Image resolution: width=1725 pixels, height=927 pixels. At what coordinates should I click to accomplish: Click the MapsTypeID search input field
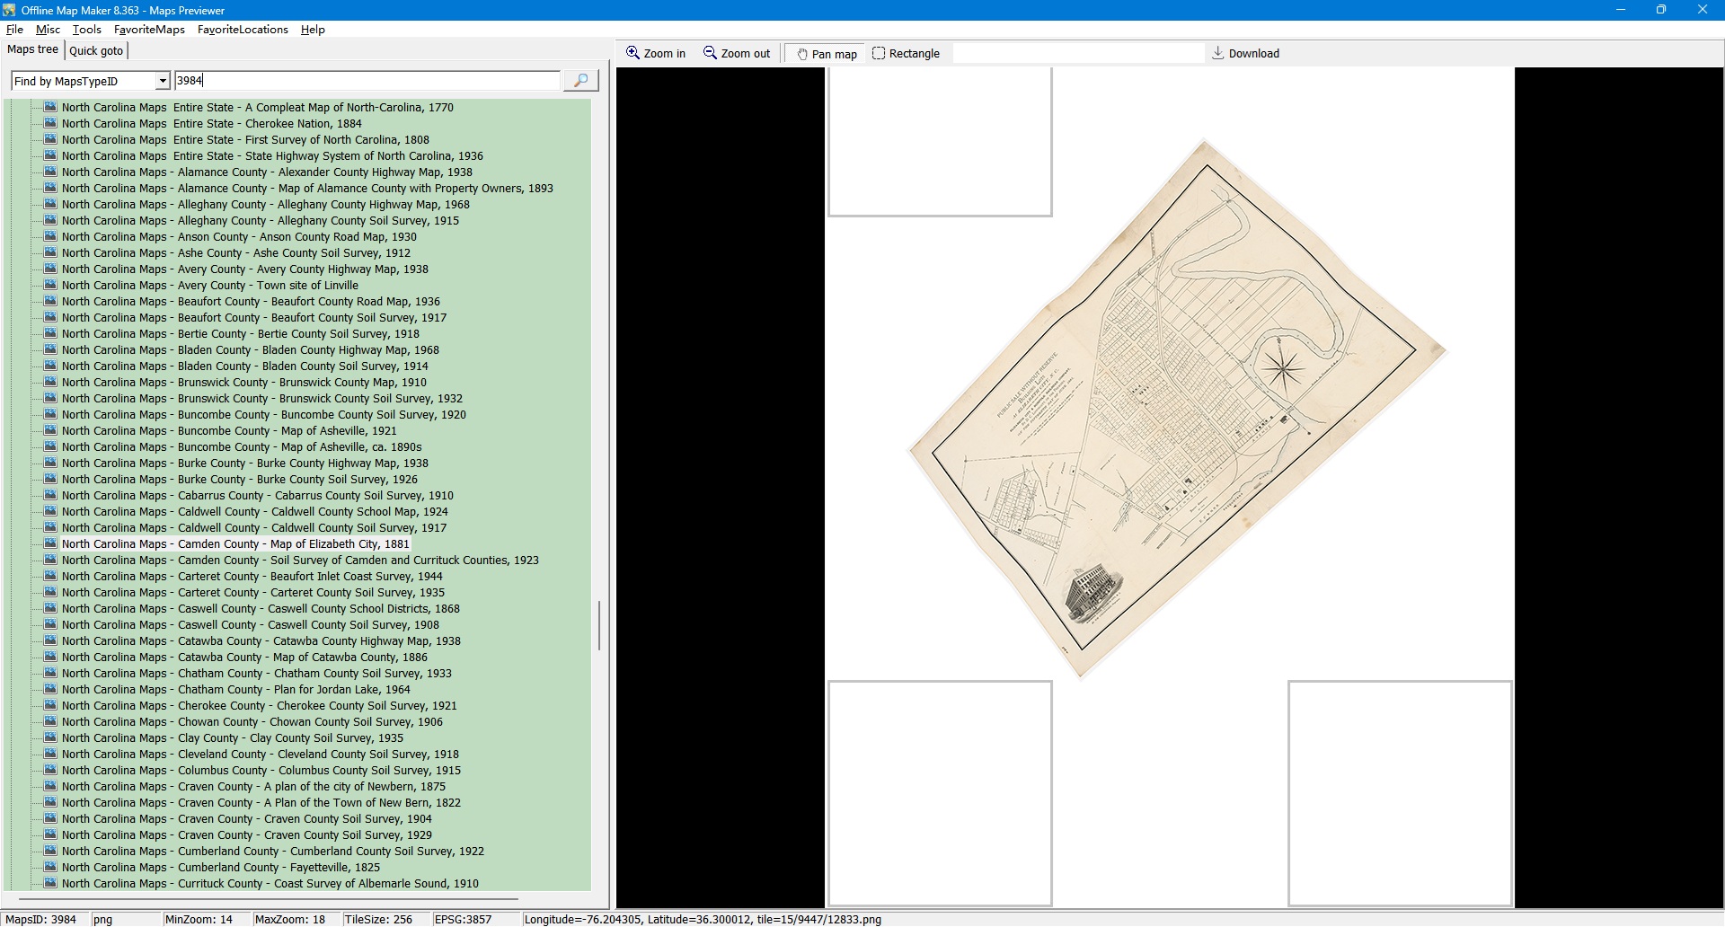click(367, 81)
